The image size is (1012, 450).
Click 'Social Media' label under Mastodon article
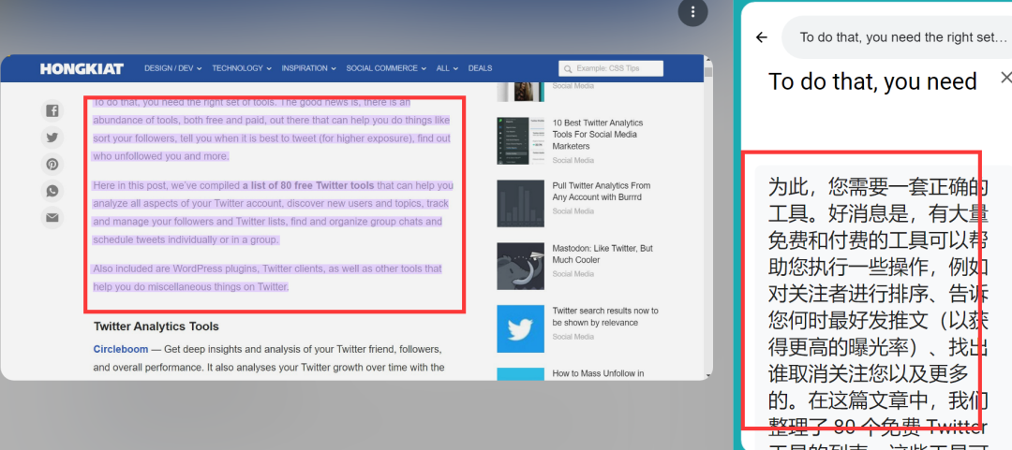(x=573, y=274)
